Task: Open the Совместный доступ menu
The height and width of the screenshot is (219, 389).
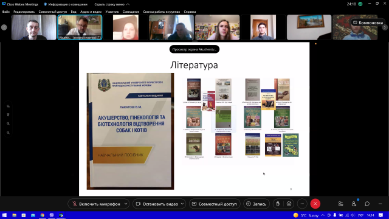Action: pos(53,12)
